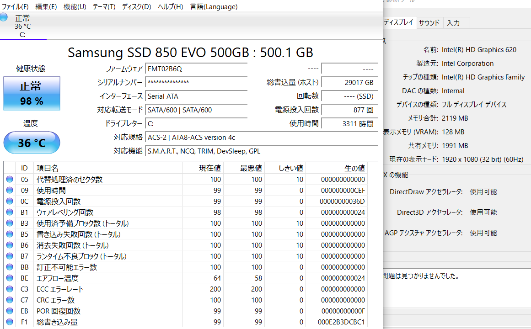
Task: Select the 総書き込み量 row
Action: (x=186, y=322)
